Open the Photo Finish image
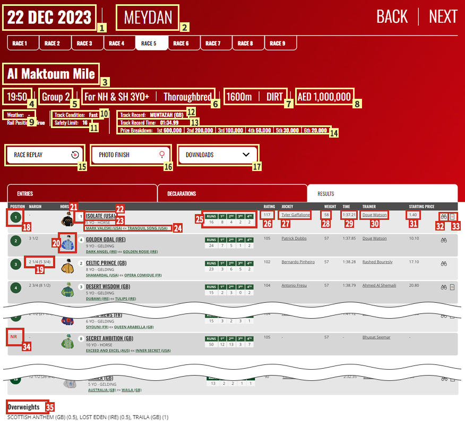The width and height of the screenshot is (465, 434). [x=131, y=155]
